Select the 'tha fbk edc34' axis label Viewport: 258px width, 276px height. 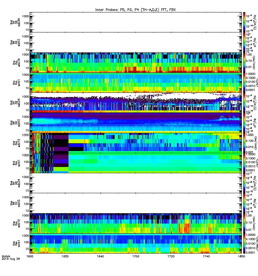coord(17,62)
